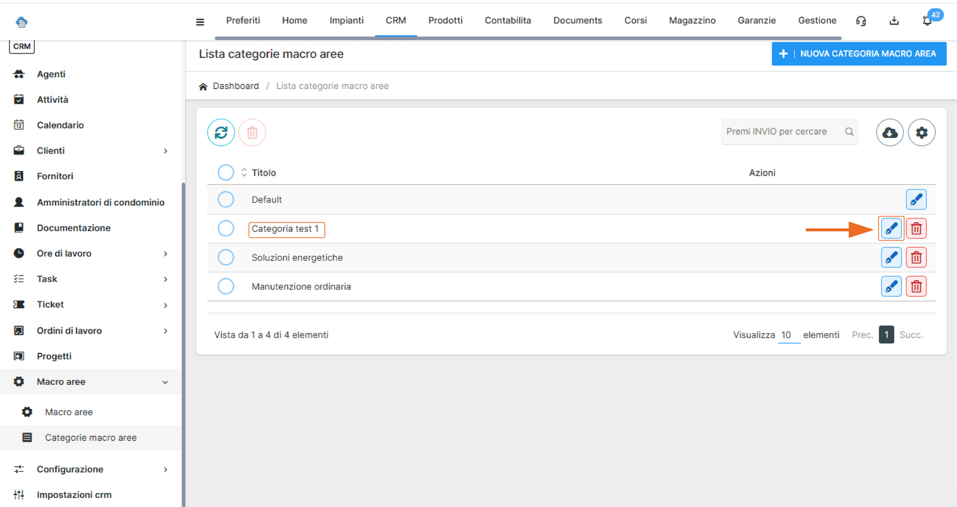
Task: Expand the Clienti sidebar submenu
Action: pos(166,151)
